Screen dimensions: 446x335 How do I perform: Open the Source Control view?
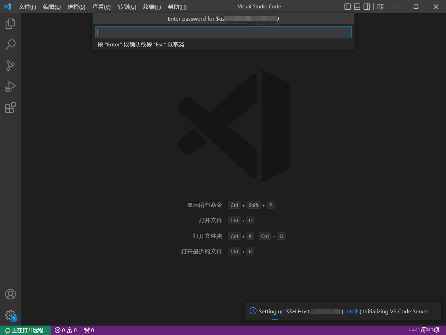pyautogui.click(x=10, y=66)
